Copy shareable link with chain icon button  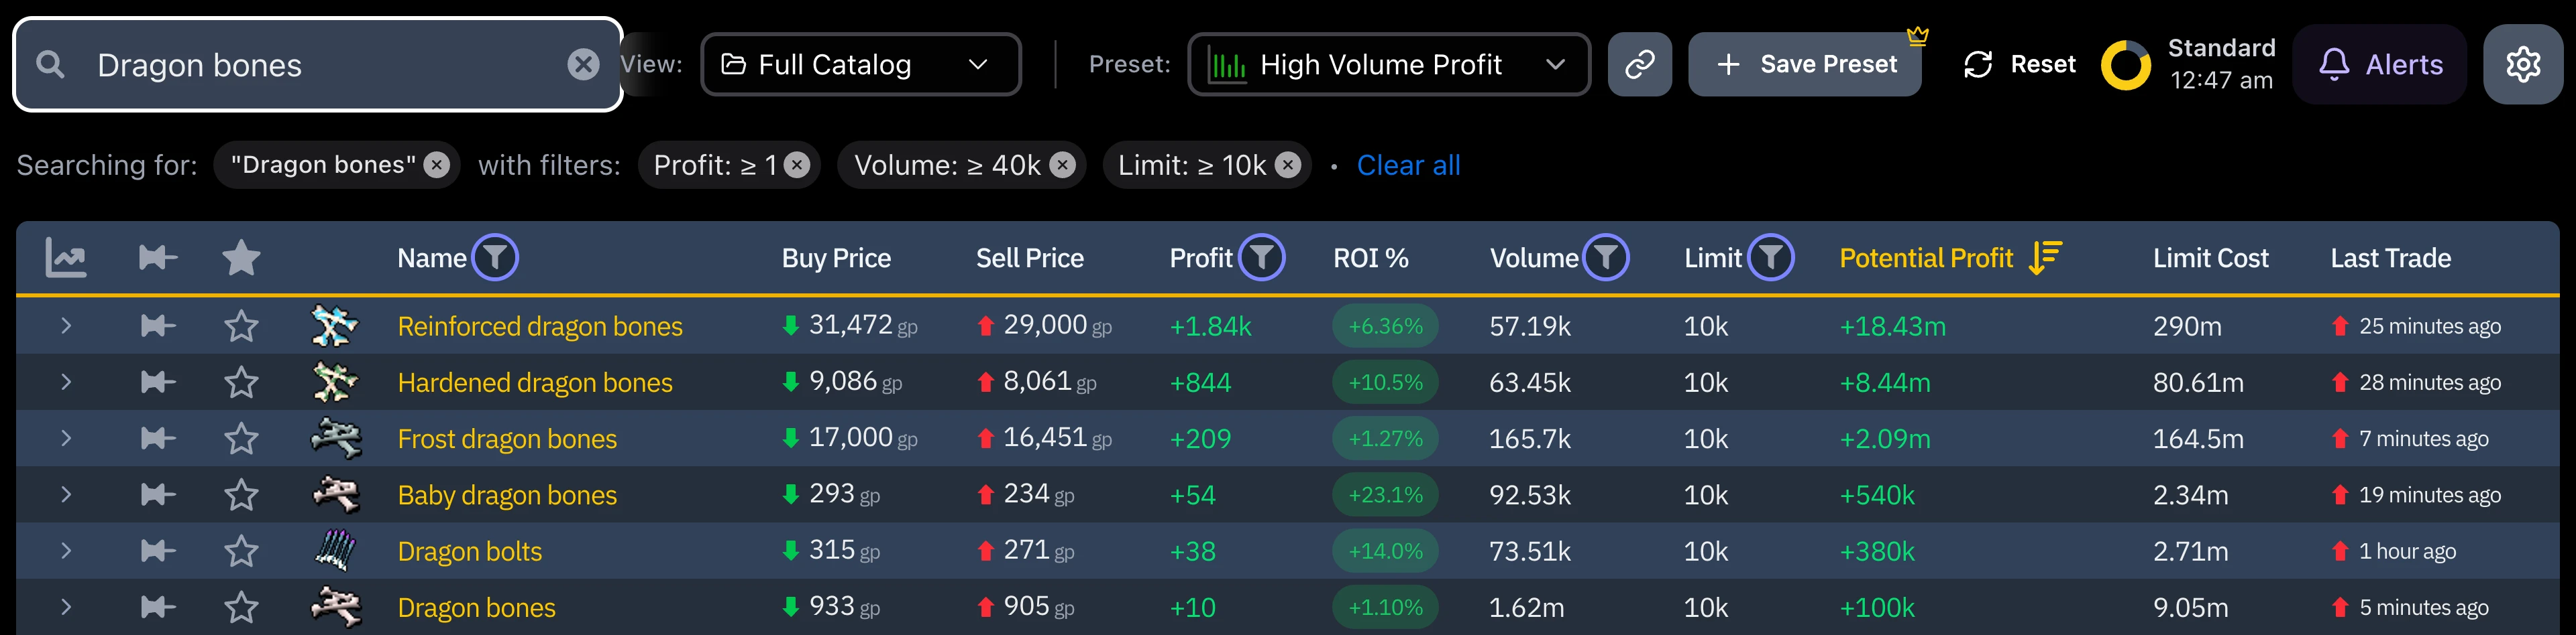coord(1639,65)
